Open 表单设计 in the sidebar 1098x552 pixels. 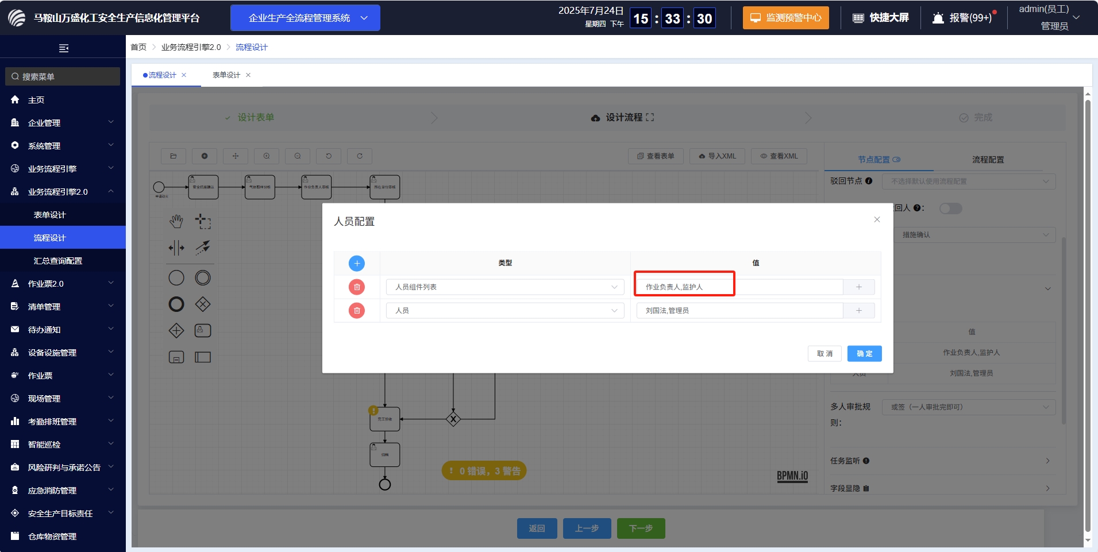[63, 215]
